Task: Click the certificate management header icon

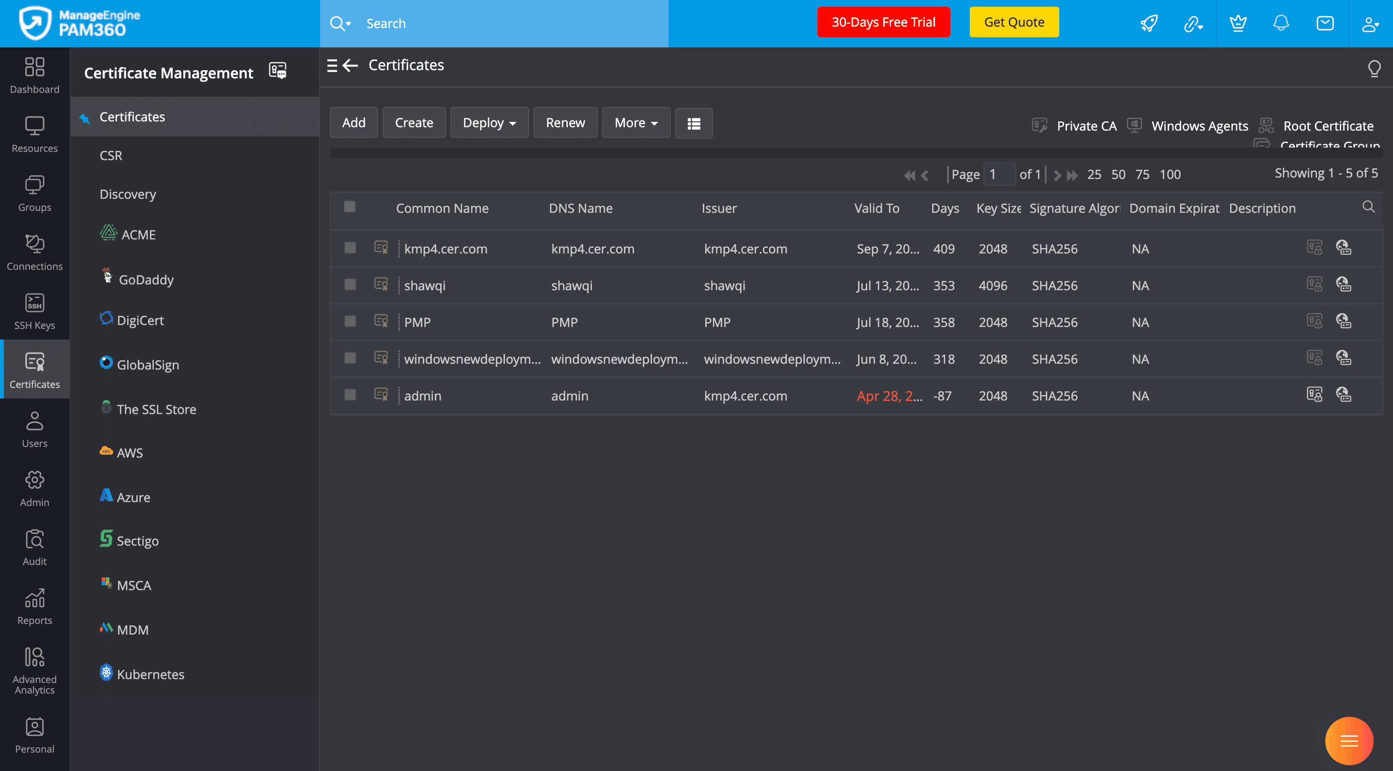Action: pyautogui.click(x=278, y=71)
